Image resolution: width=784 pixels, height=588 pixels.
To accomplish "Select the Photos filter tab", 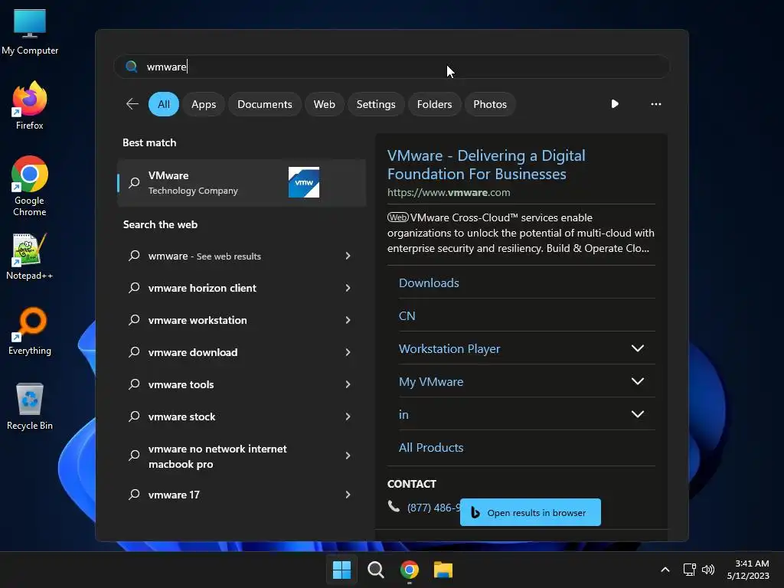I will [489, 104].
